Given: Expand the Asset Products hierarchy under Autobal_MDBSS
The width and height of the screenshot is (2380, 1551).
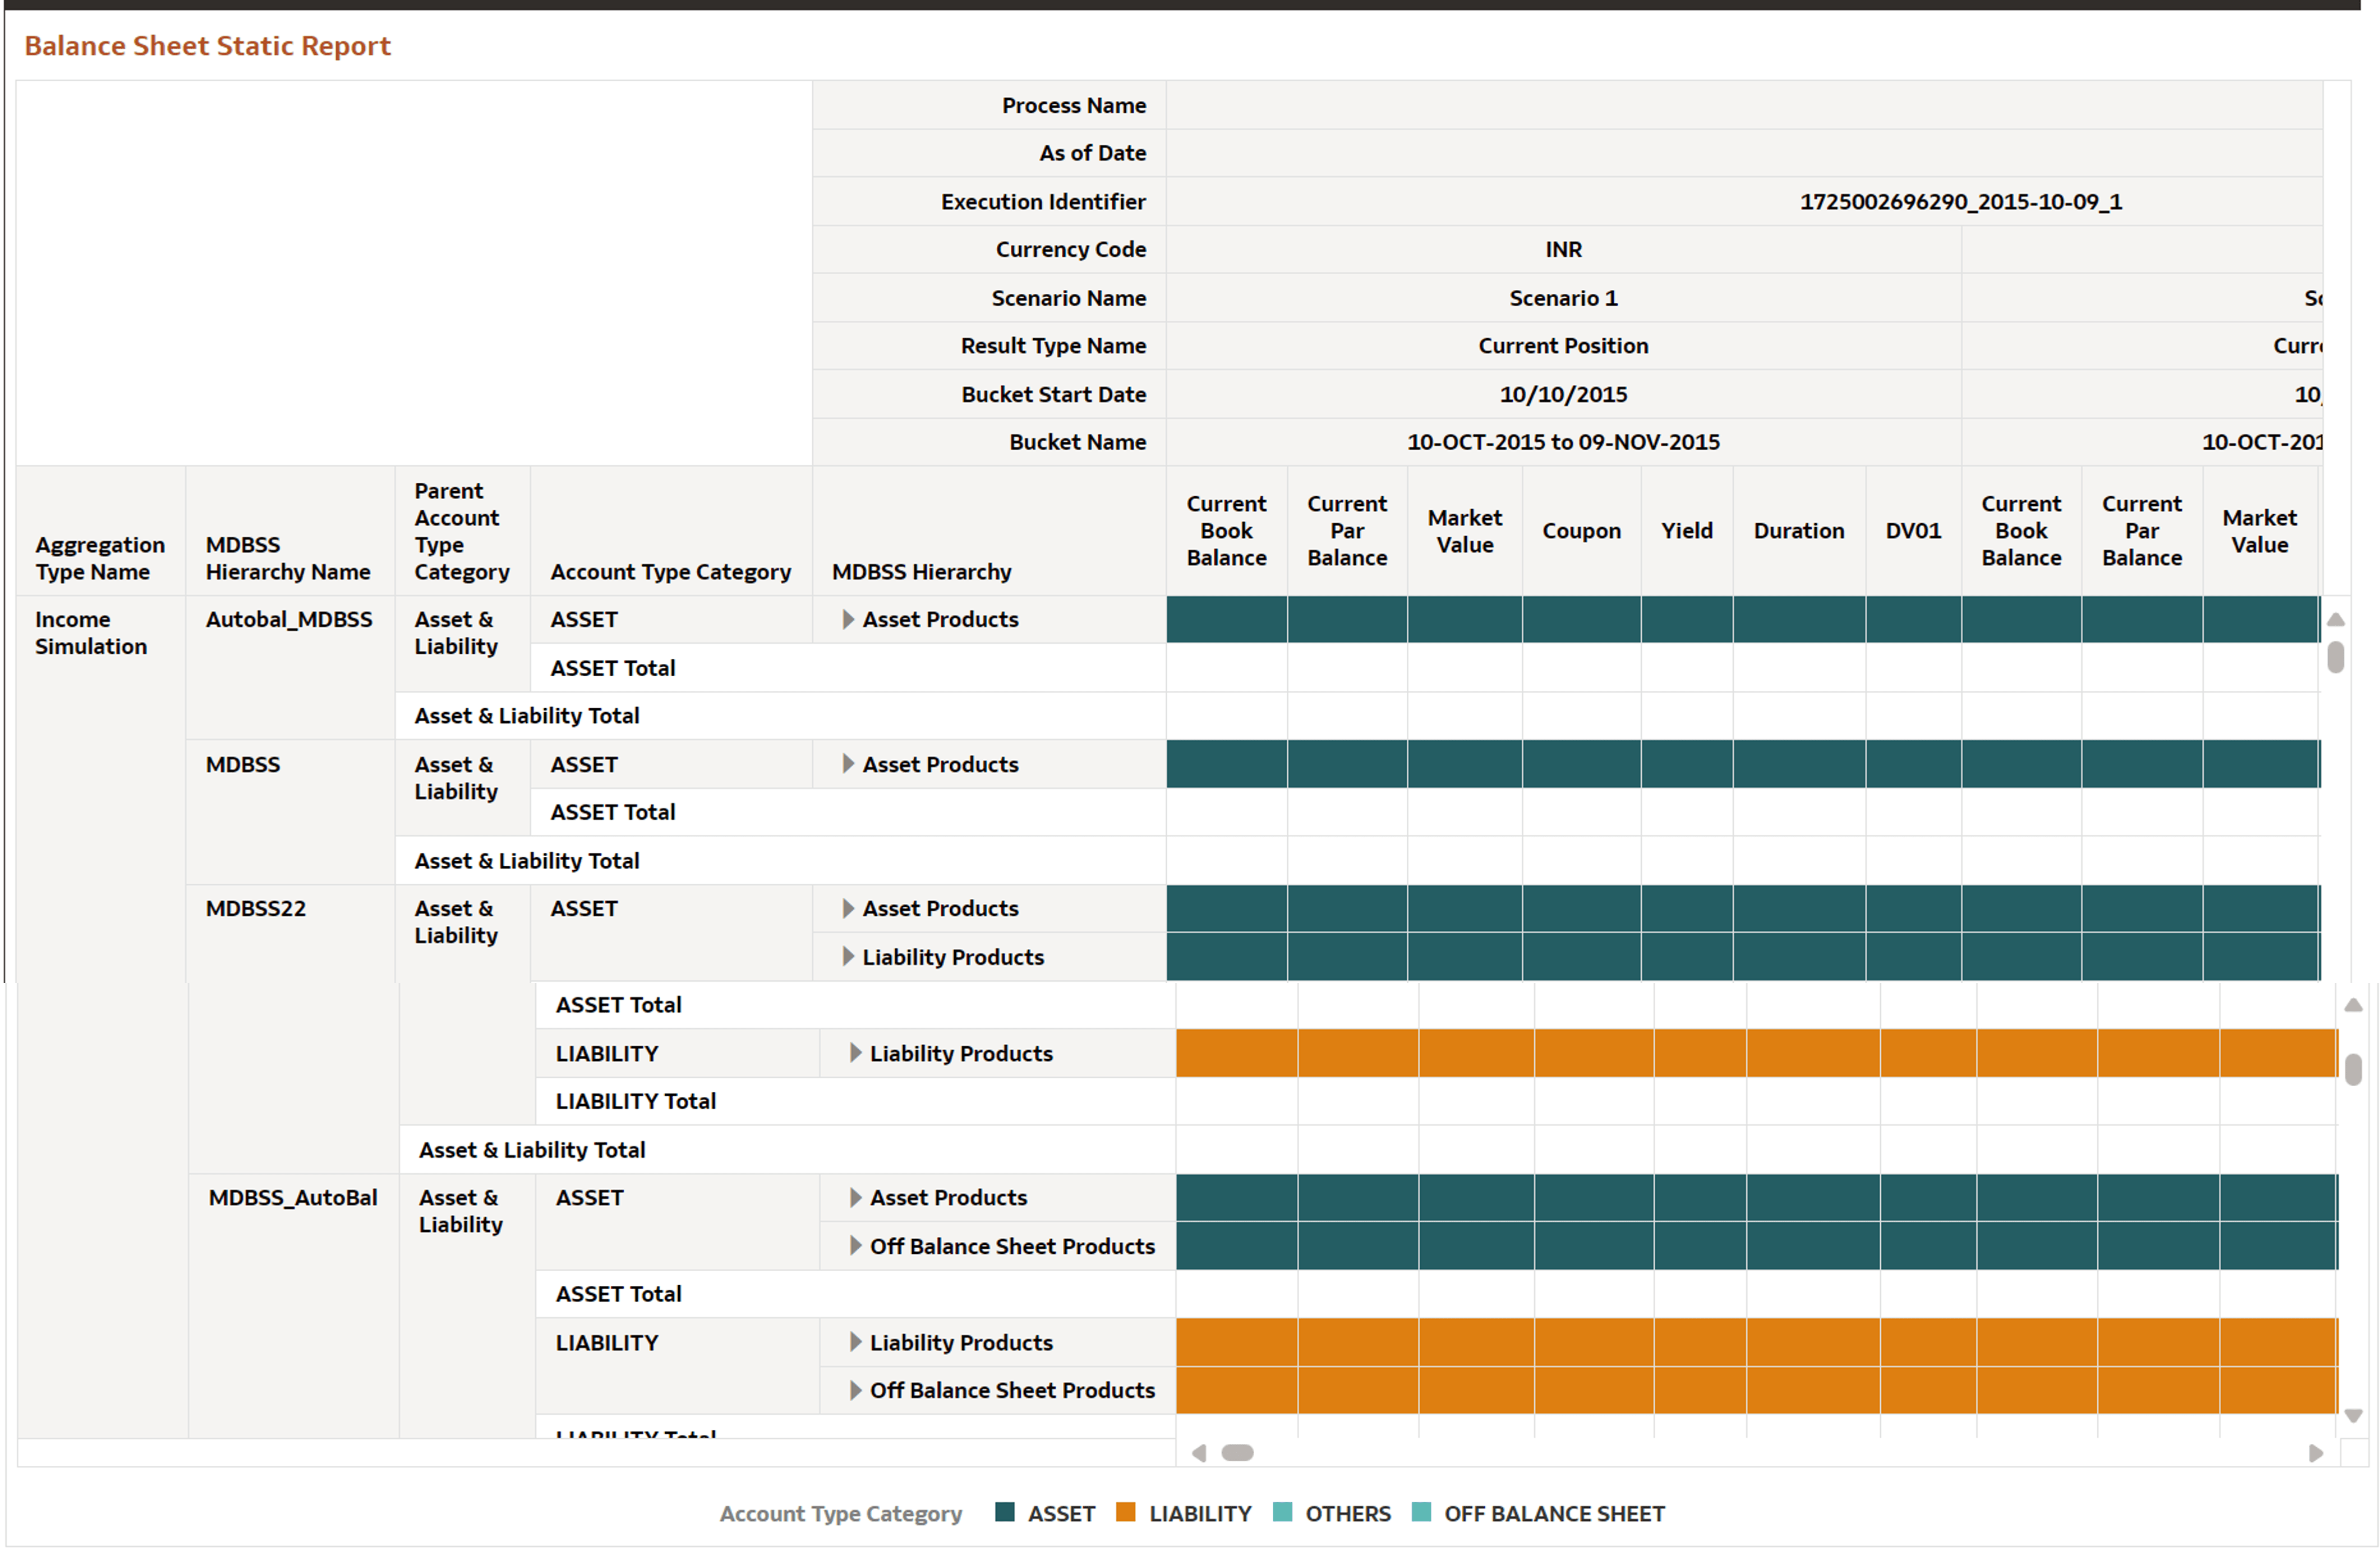Looking at the screenshot, I should click(x=848, y=620).
